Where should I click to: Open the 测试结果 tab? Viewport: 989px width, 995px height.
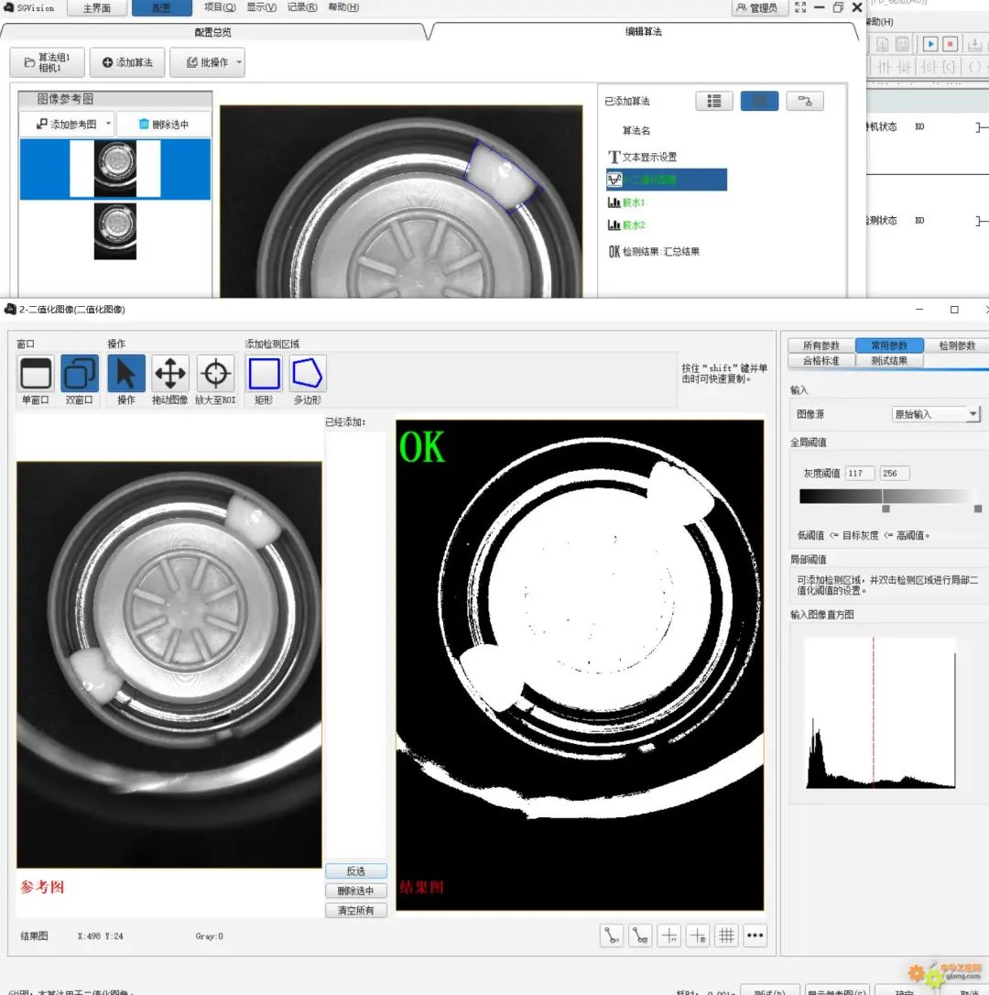click(x=889, y=360)
